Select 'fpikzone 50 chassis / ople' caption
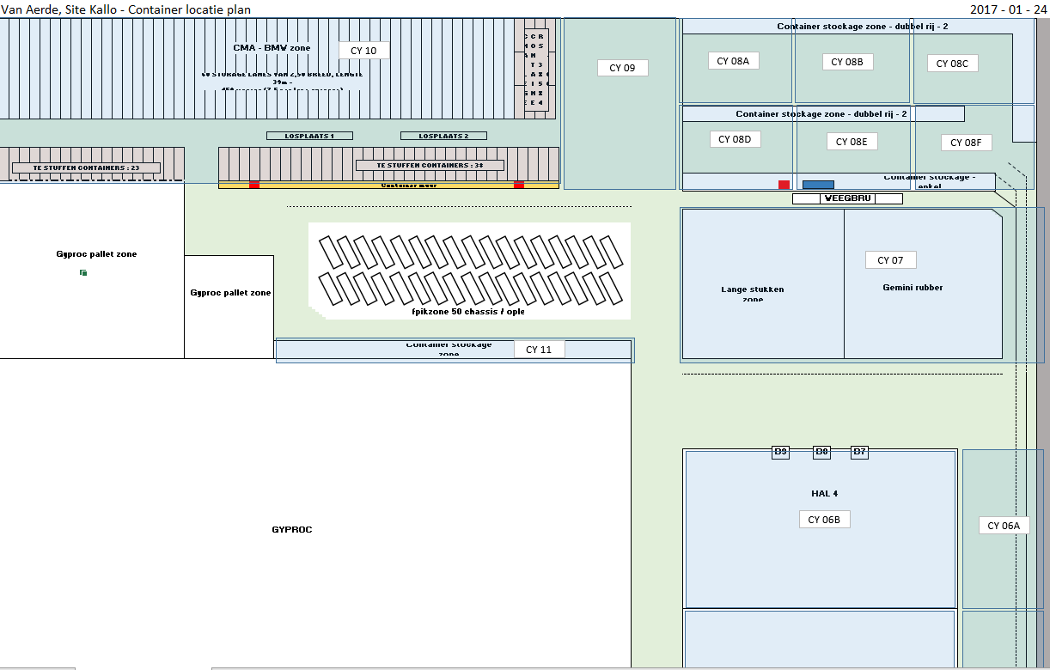The image size is (1050, 670). pyautogui.click(x=468, y=312)
